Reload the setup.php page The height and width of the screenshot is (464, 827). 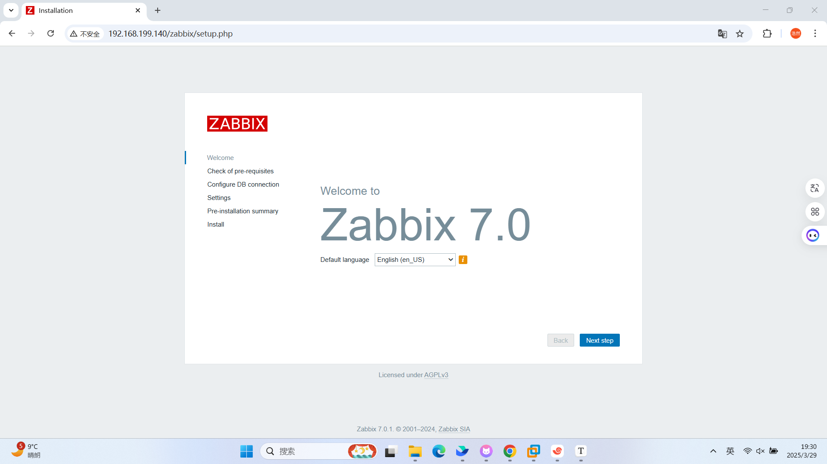pyautogui.click(x=50, y=34)
